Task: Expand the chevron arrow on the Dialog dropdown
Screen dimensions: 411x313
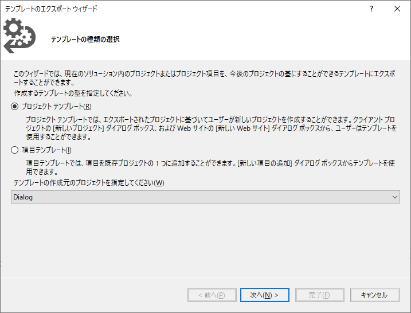Action: pos(394,197)
